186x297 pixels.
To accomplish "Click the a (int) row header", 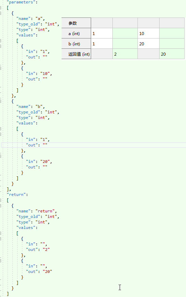I will 76,34.
